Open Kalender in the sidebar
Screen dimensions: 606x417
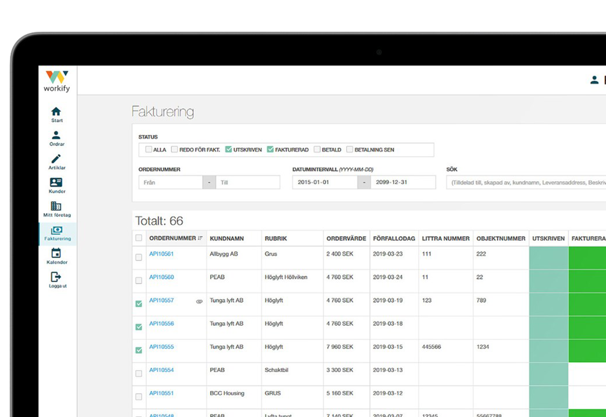point(56,253)
